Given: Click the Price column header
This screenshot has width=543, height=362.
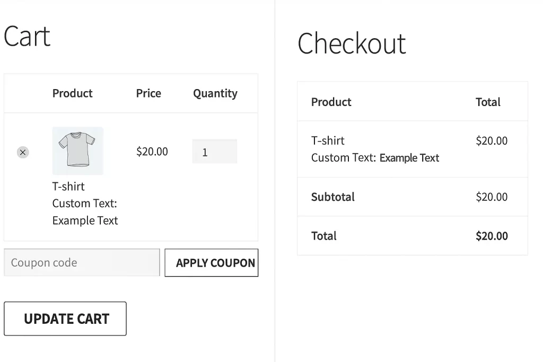Looking at the screenshot, I should [x=148, y=93].
